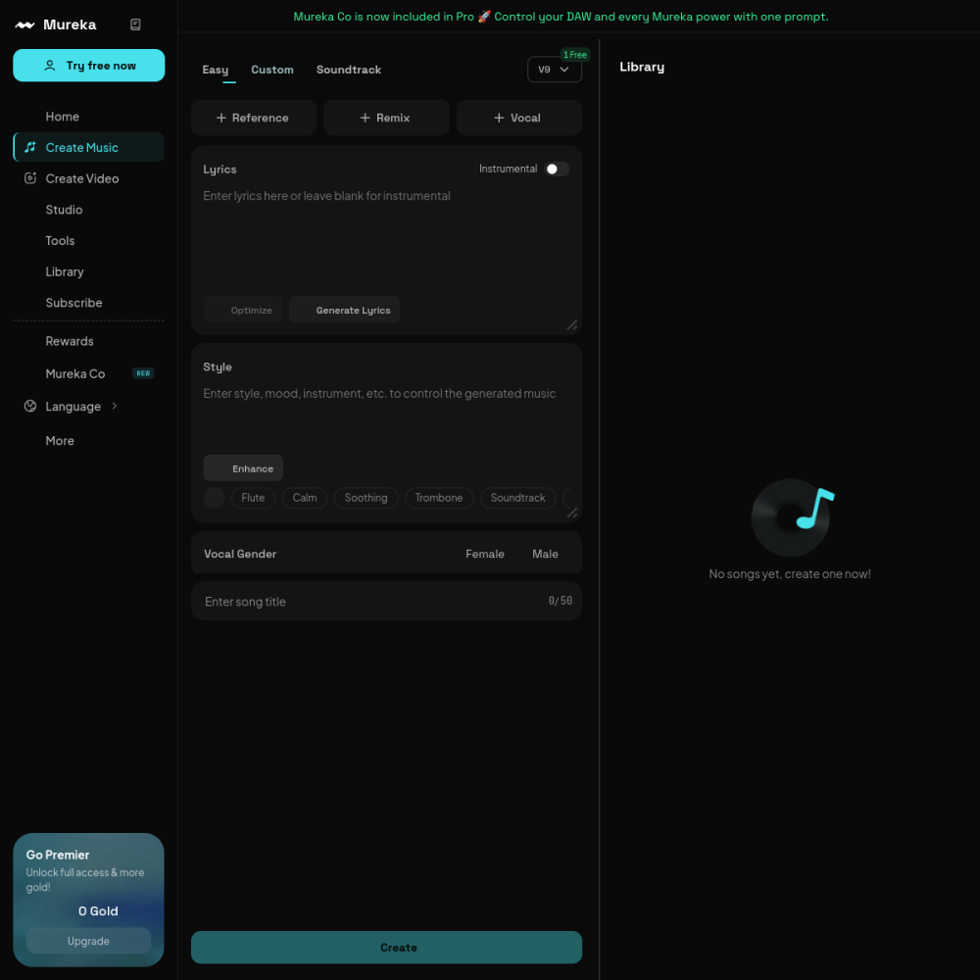Click the globe icon next to Language
980x980 pixels.
click(x=30, y=407)
